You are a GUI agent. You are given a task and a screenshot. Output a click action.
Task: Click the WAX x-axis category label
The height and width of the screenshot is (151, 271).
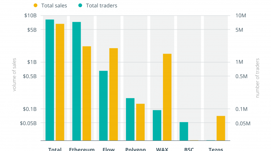pos(162,149)
